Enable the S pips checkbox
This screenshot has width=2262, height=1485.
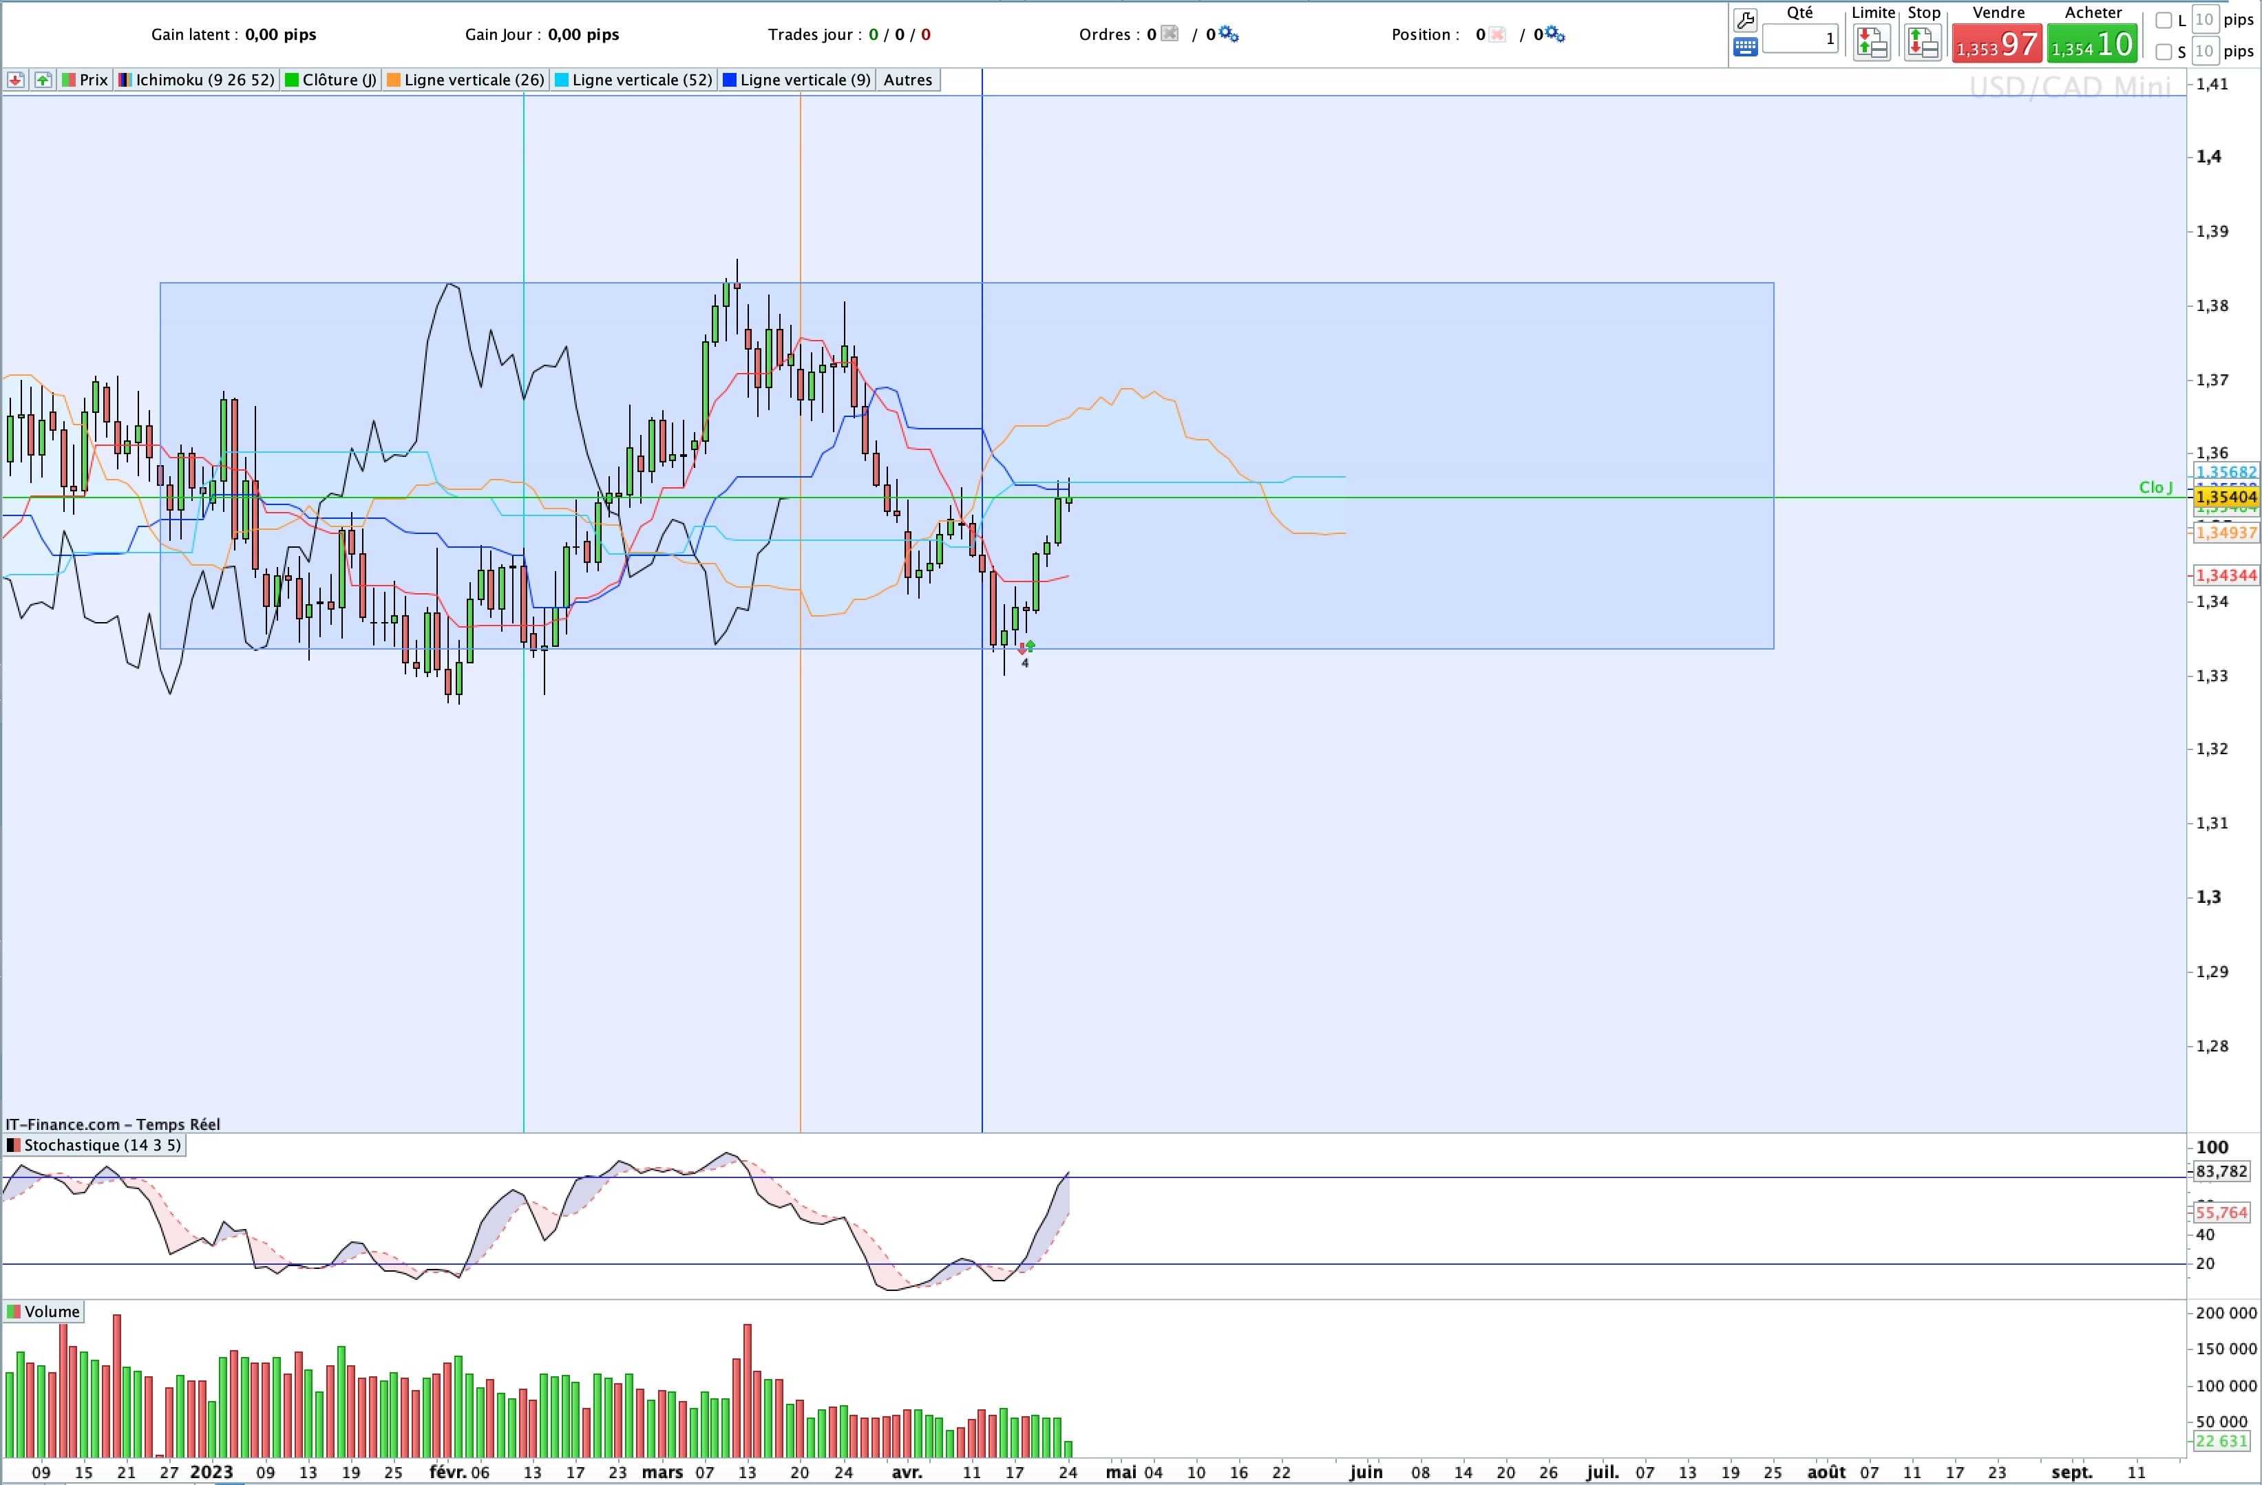point(2164,52)
